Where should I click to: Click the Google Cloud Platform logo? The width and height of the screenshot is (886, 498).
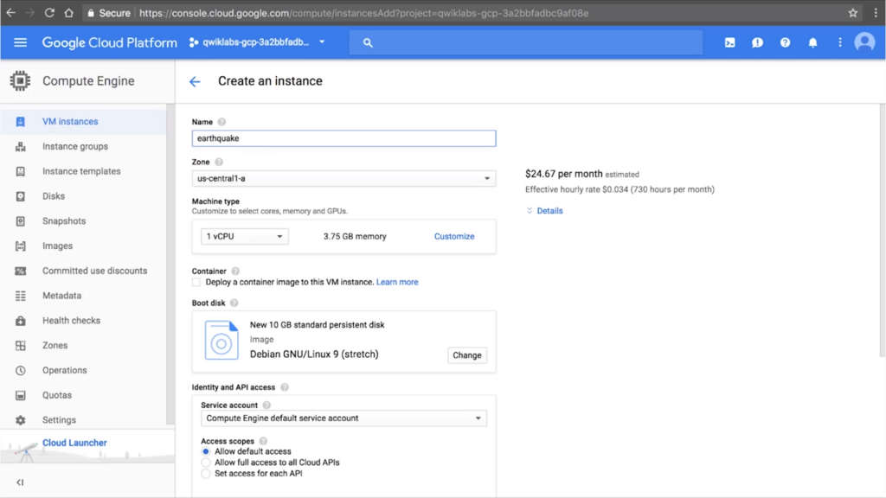pos(110,43)
